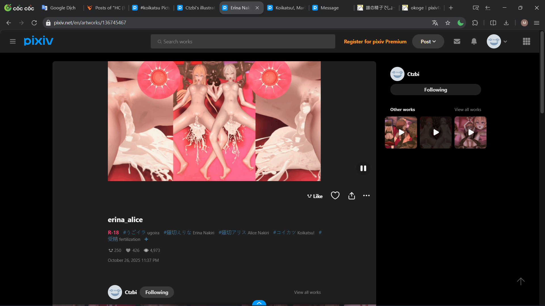The image size is (545, 306).
Task: Expand the Post dropdown button
Action: pos(428,42)
